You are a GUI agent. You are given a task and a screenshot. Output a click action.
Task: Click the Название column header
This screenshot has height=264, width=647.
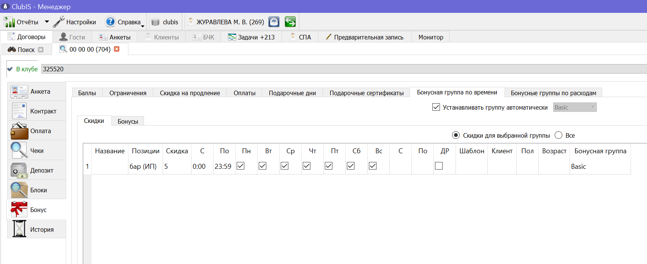(x=110, y=151)
